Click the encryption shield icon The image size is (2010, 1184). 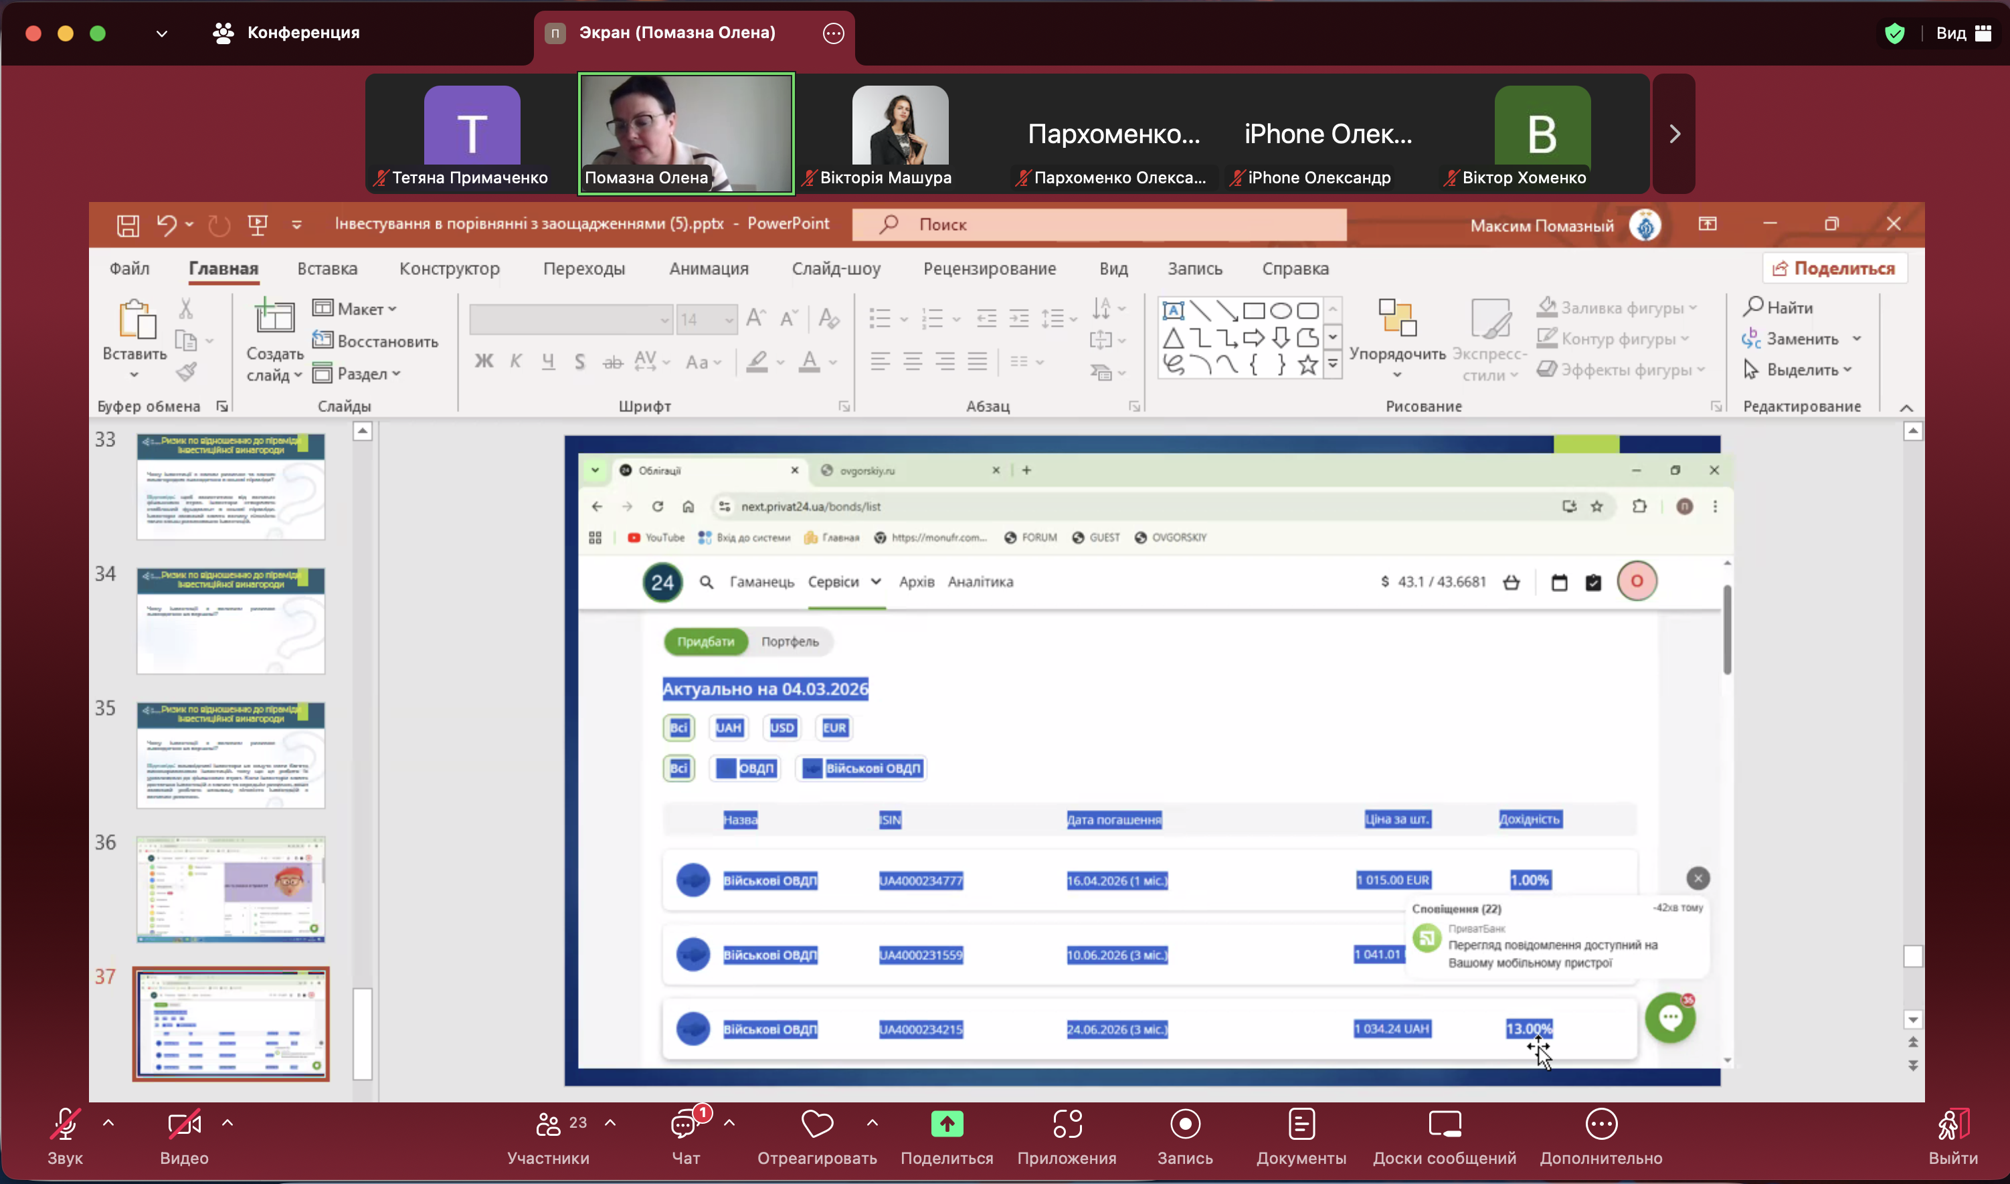point(1894,33)
